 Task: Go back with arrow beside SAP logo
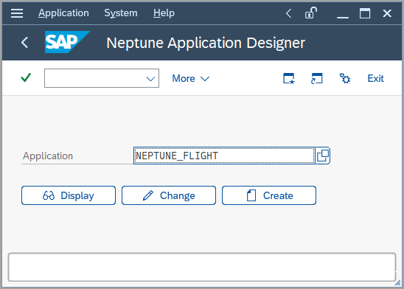tap(25, 42)
